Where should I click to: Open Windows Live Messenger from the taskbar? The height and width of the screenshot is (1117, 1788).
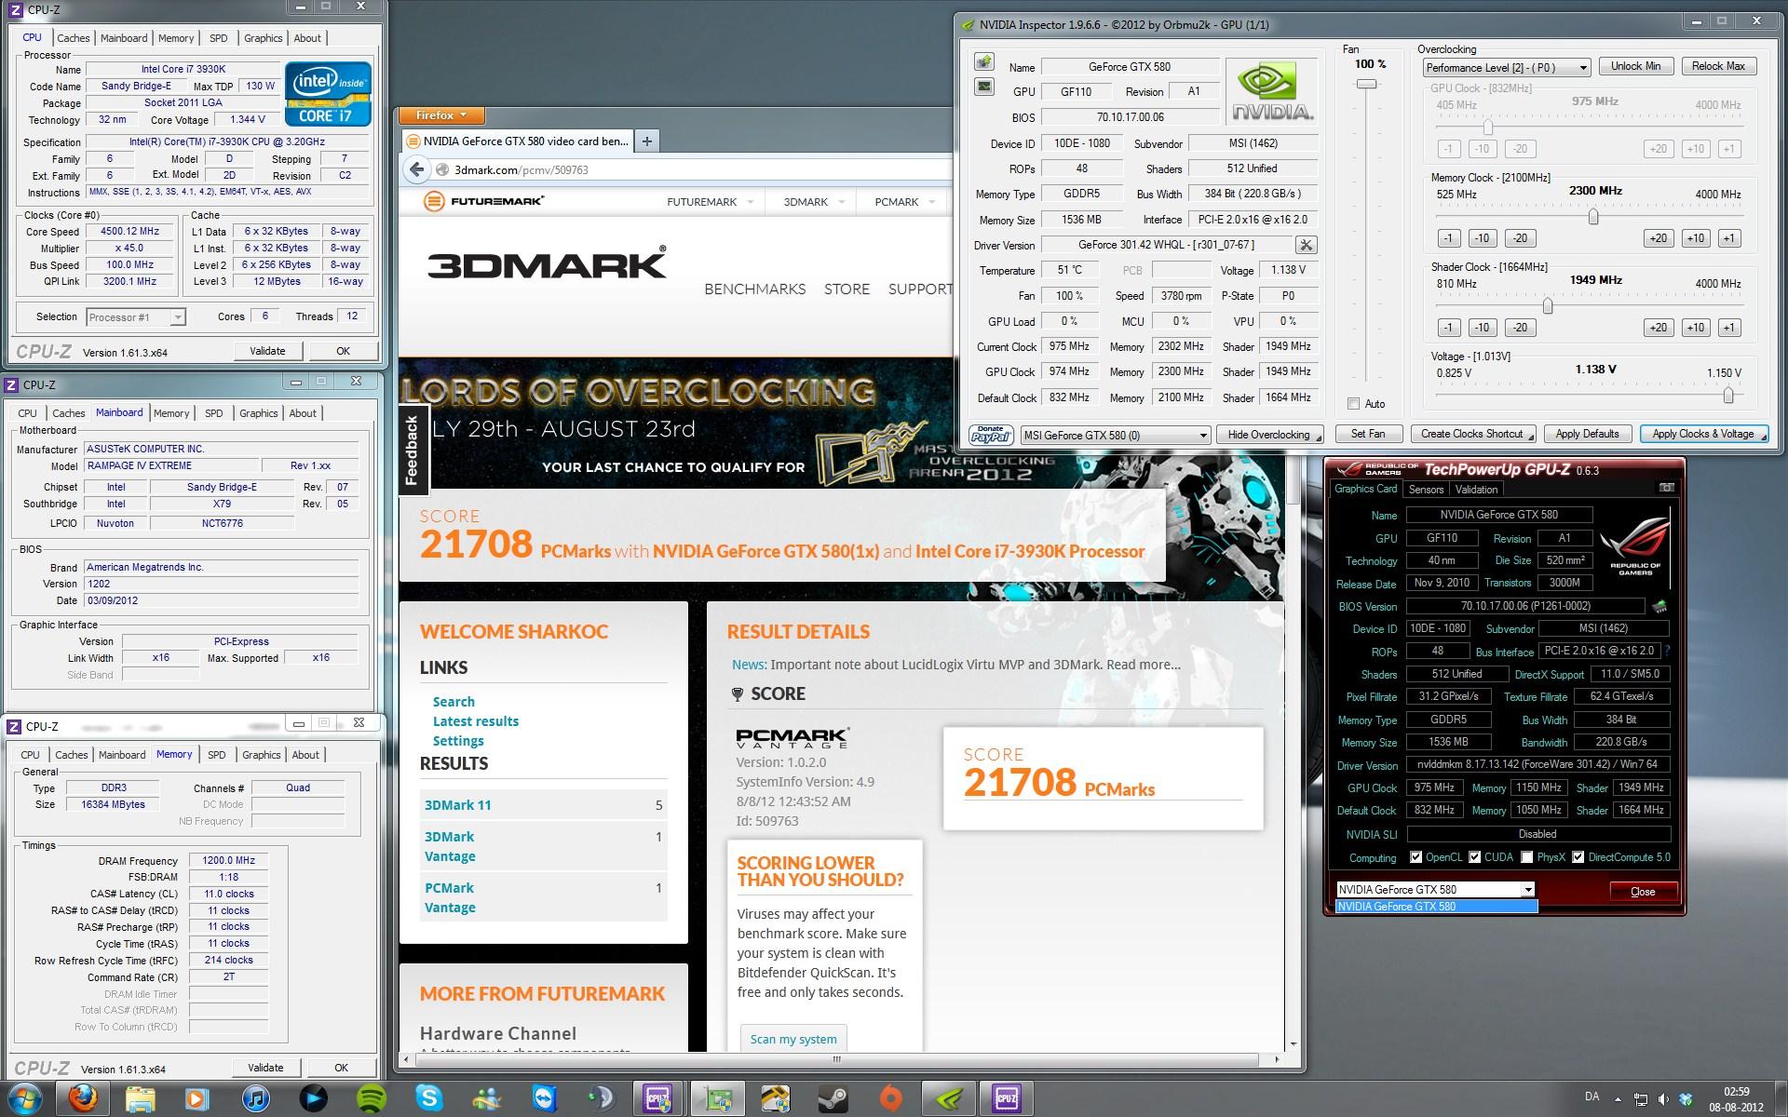tap(486, 1099)
